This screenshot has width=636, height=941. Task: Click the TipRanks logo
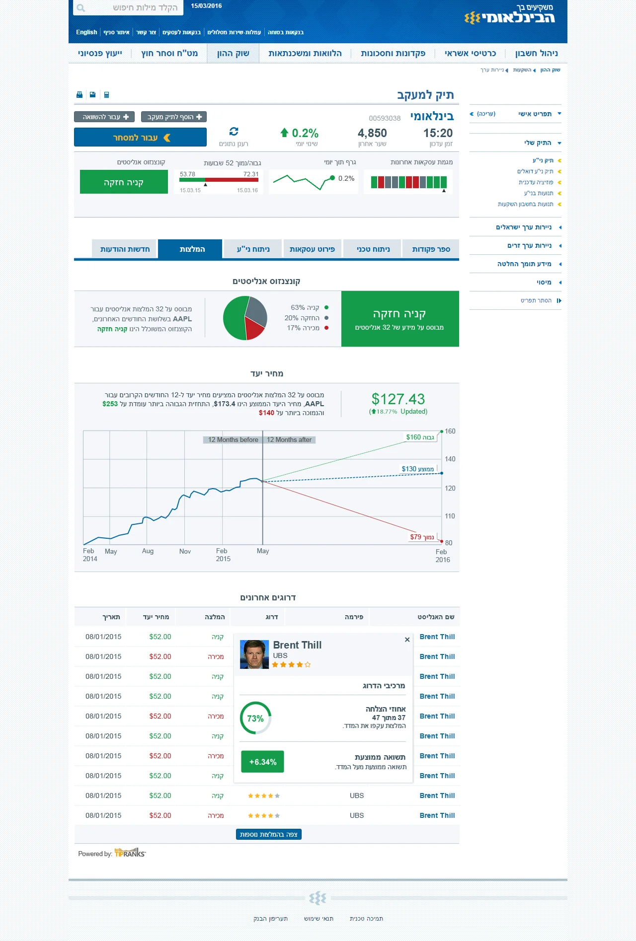pyautogui.click(x=130, y=853)
